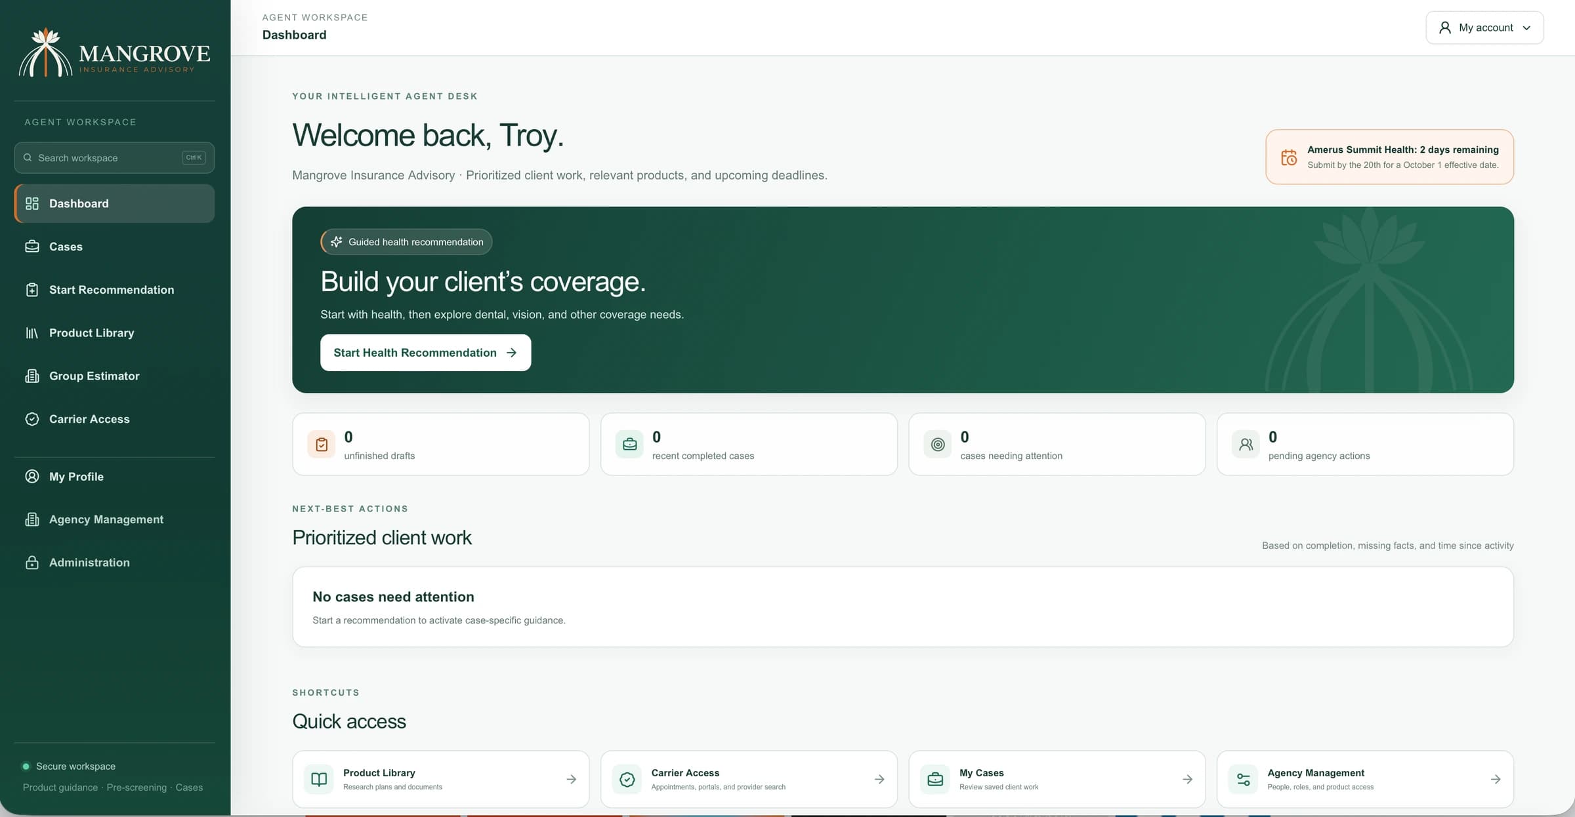Image resolution: width=1575 pixels, height=817 pixels.
Task: Open Start Recommendation in sidebar
Action: 114,290
